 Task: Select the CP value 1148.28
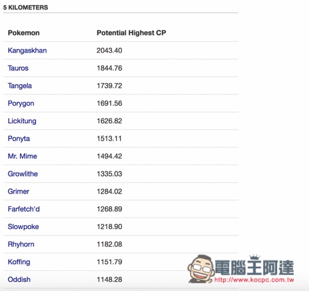click(109, 279)
